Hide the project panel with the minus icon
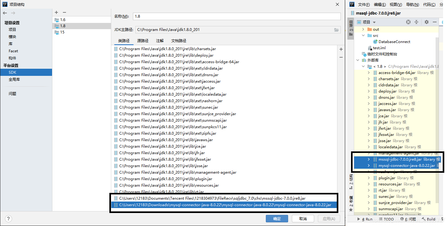The height and width of the screenshot is (226, 448). pos(435,22)
